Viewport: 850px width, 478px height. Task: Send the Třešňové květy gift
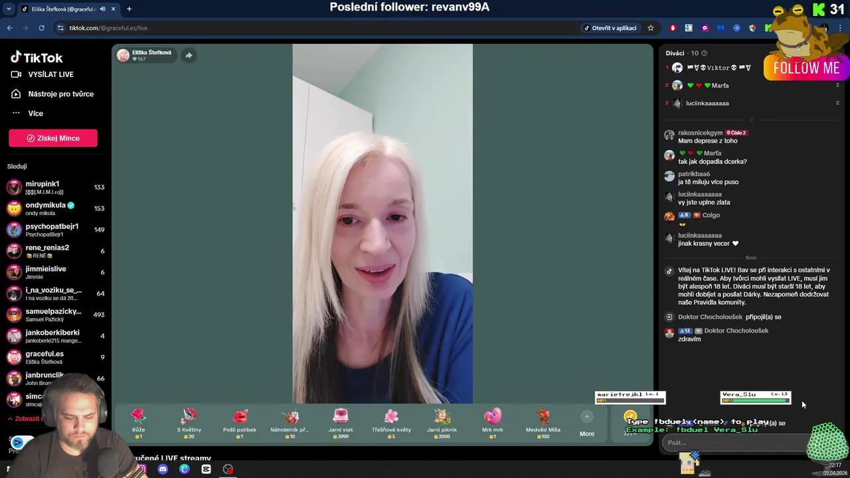391,424
